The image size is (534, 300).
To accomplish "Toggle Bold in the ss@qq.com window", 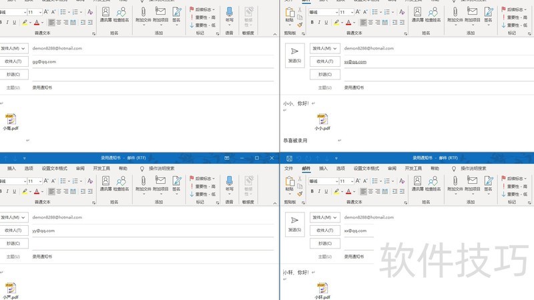I will [312, 23].
